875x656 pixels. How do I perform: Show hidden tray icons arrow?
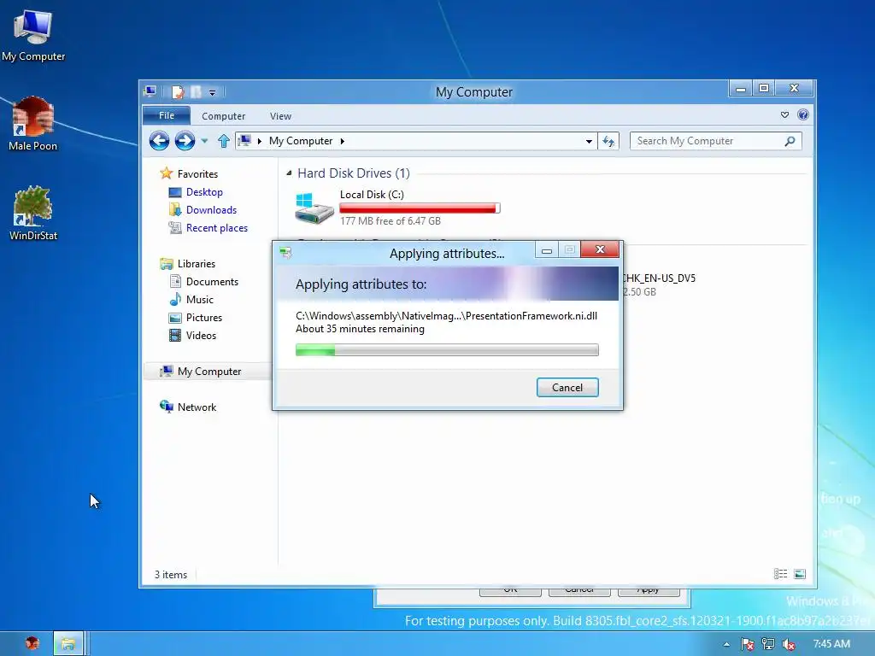coord(726,644)
